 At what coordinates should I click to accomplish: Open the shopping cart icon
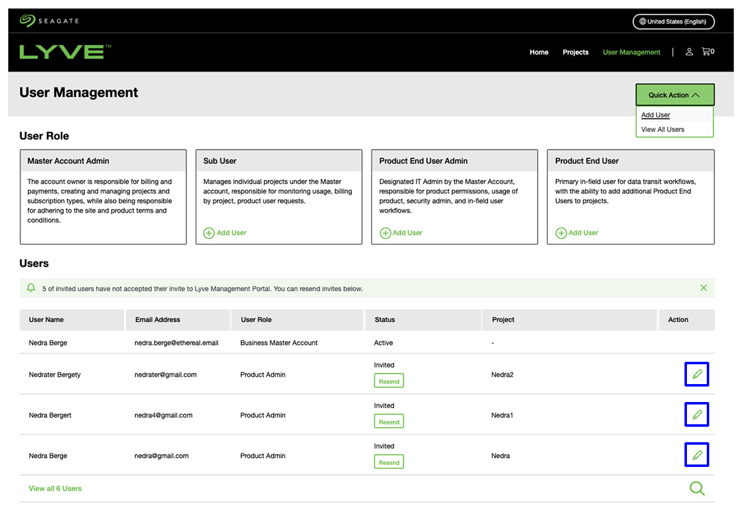coord(708,52)
